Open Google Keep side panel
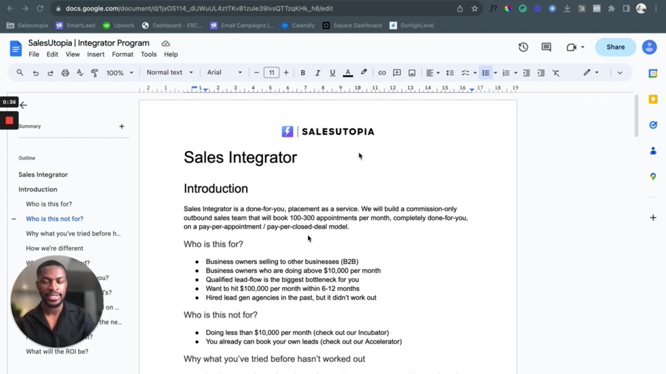Image resolution: width=666 pixels, height=374 pixels. coord(653,99)
